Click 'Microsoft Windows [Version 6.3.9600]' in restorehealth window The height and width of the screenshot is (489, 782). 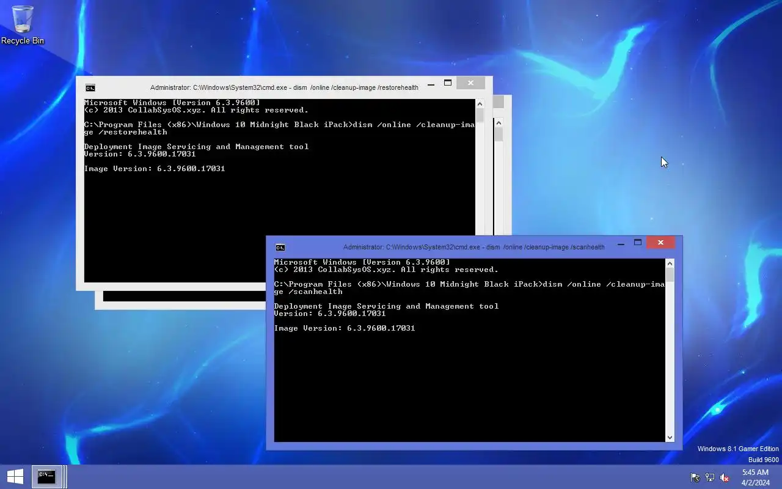[x=172, y=103]
